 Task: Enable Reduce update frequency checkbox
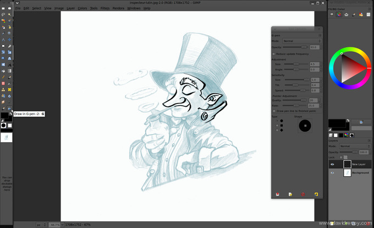tap(274, 54)
